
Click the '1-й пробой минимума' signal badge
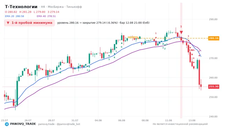point(29,23)
